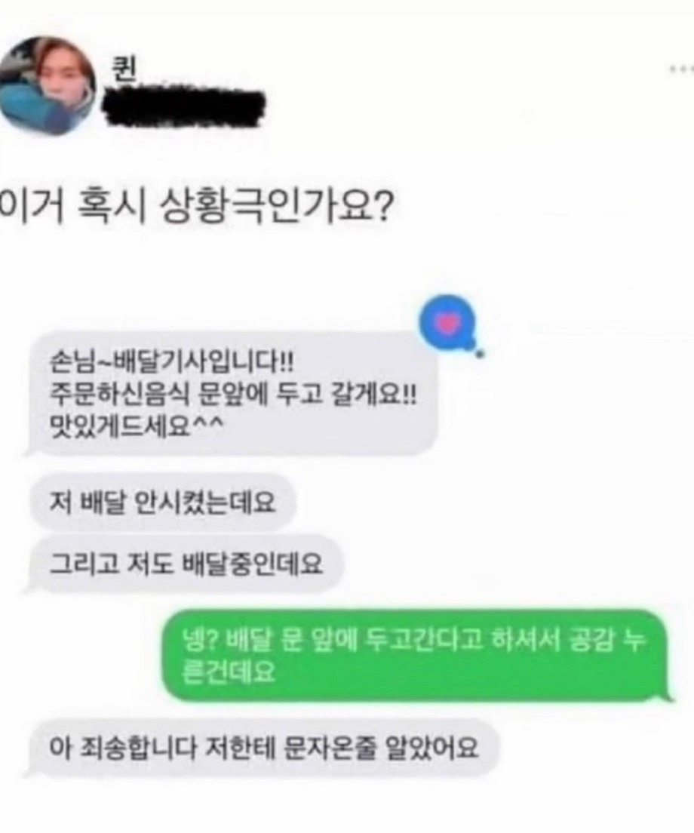This screenshot has height=833, width=694.
Task: Tap the pink heart inside the blue reaction
Action: [449, 321]
